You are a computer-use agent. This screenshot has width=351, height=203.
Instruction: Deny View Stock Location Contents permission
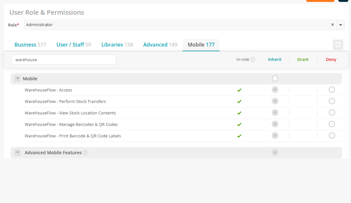click(332, 112)
